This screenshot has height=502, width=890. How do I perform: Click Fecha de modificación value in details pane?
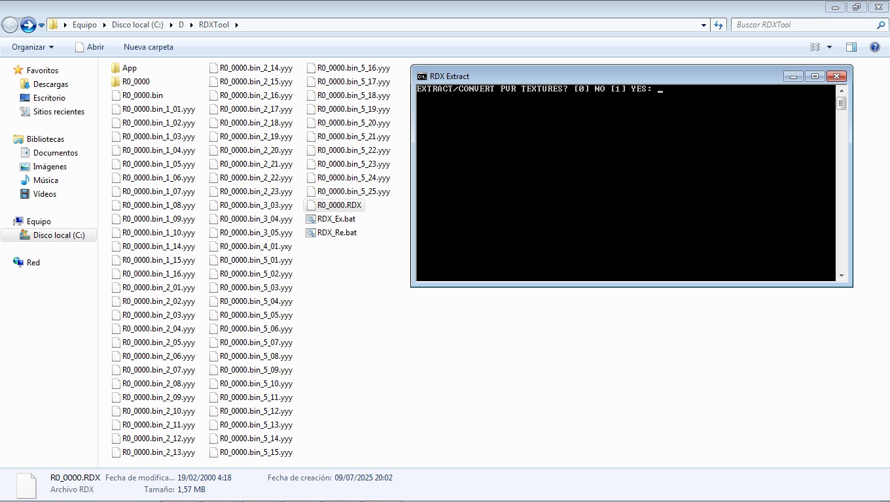click(204, 478)
